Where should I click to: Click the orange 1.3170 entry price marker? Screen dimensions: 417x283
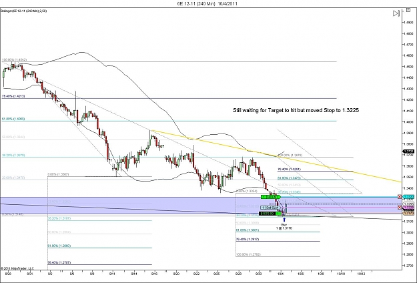408,214
